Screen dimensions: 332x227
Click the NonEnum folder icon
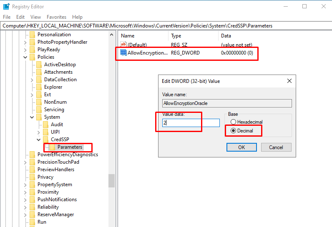pyautogui.click(x=39, y=102)
